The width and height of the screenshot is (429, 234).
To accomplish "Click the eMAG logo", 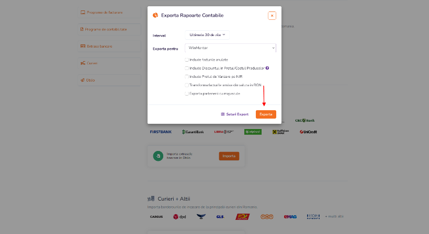I will tap(290, 217).
